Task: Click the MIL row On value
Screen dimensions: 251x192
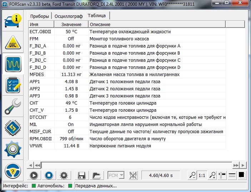Action: click(x=71, y=125)
